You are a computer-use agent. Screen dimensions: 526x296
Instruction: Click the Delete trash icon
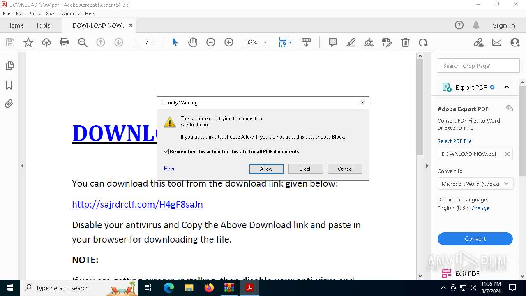click(x=405, y=42)
